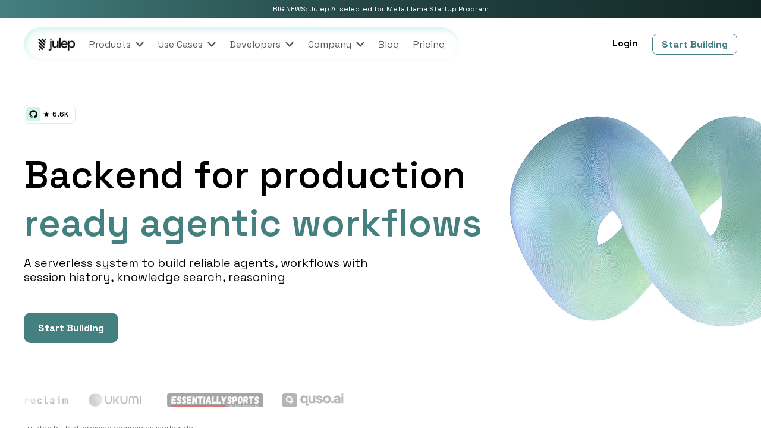This screenshot has height=428, width=761.
Task: Open the Meta Llama Startup Program announcement
Action: pyautogui.click(x=380, y=8)
